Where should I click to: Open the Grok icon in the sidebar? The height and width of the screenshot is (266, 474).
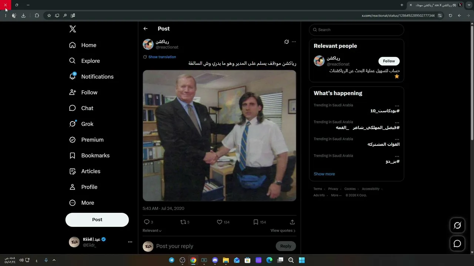(73, 124)
